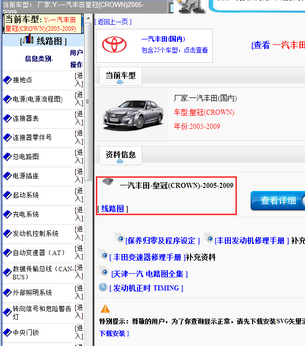Viewport: 305px width, 346px height.
Task: Click 进入 for 总电路图 row
Action: 79,157
